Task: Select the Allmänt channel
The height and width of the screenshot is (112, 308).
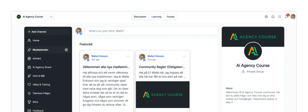Action: click(x=48, y=58)
